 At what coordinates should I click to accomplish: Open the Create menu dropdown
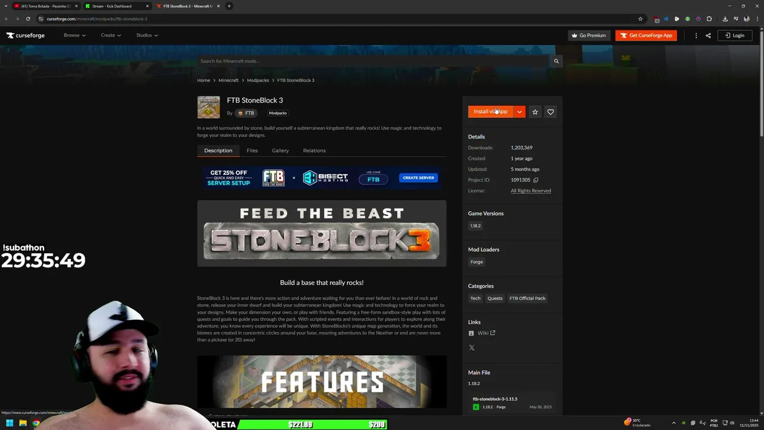click(110, 35)
